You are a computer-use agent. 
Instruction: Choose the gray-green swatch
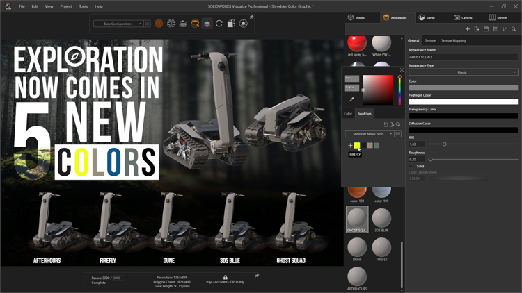point(377,145)
